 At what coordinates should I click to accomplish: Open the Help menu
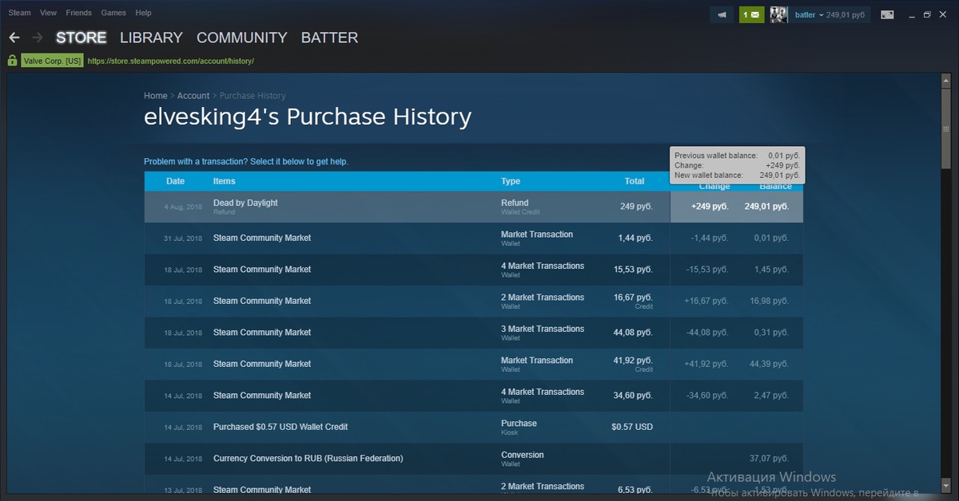click(143, 13)
